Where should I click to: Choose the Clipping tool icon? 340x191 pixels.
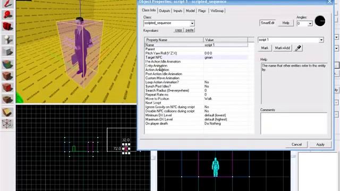coord(7,112)
